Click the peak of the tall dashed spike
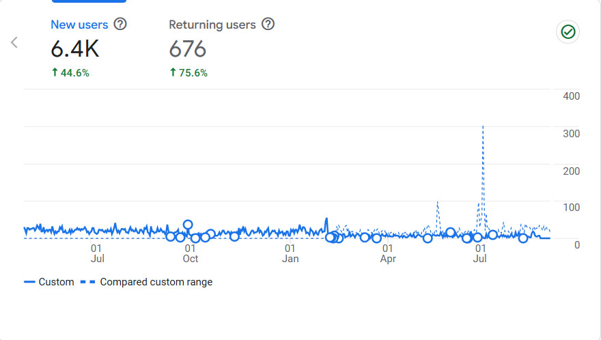 coord(483,127)
